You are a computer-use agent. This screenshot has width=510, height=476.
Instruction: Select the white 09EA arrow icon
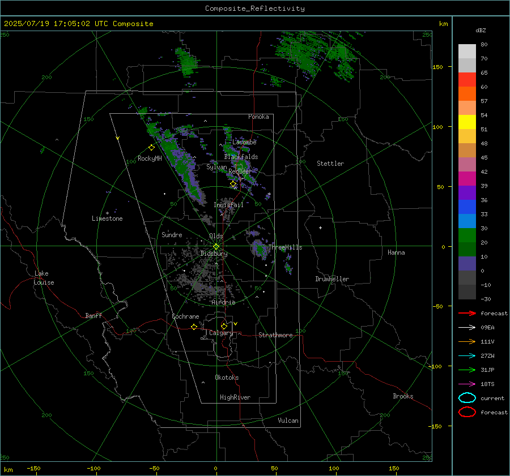[x=467, y=328]
